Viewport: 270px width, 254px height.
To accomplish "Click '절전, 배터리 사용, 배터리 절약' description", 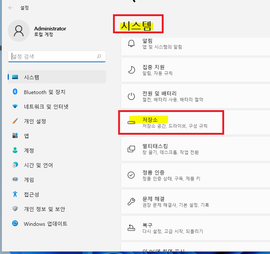I will pos(173,100).
